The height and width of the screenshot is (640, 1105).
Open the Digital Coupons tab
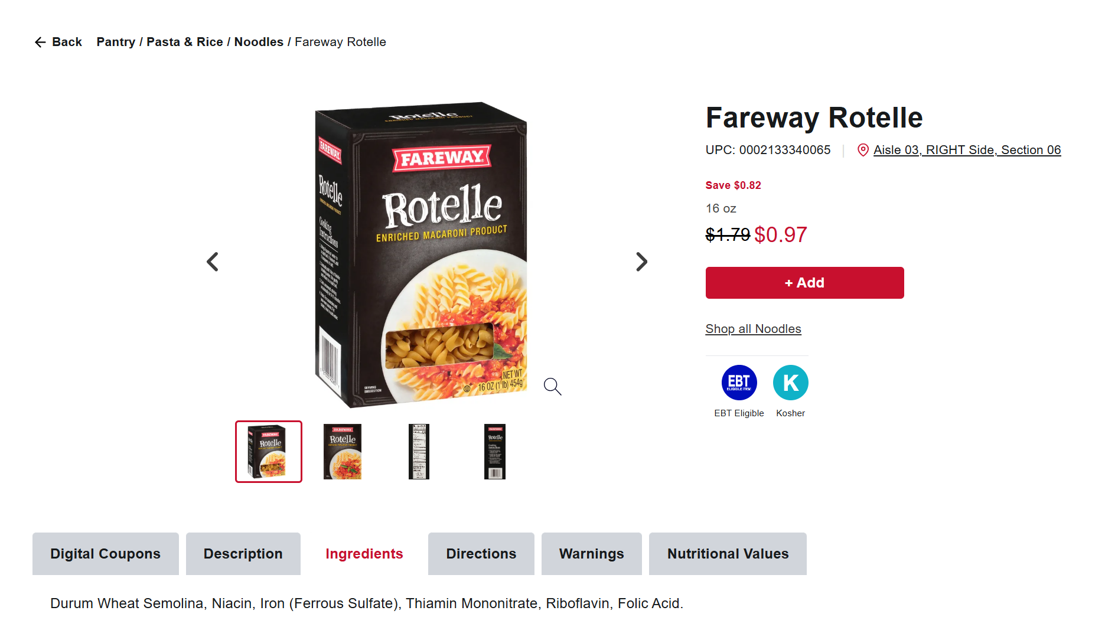(x=106, y=554)
